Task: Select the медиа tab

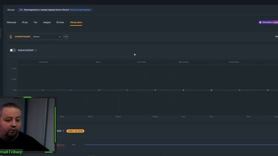Action: 47,22
